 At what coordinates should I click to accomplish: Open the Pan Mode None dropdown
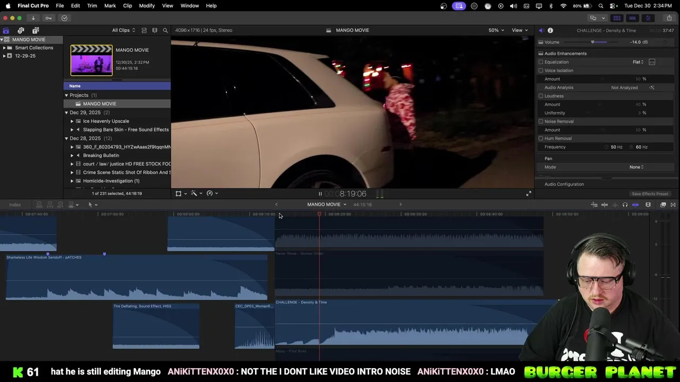[x=636, y=167]
